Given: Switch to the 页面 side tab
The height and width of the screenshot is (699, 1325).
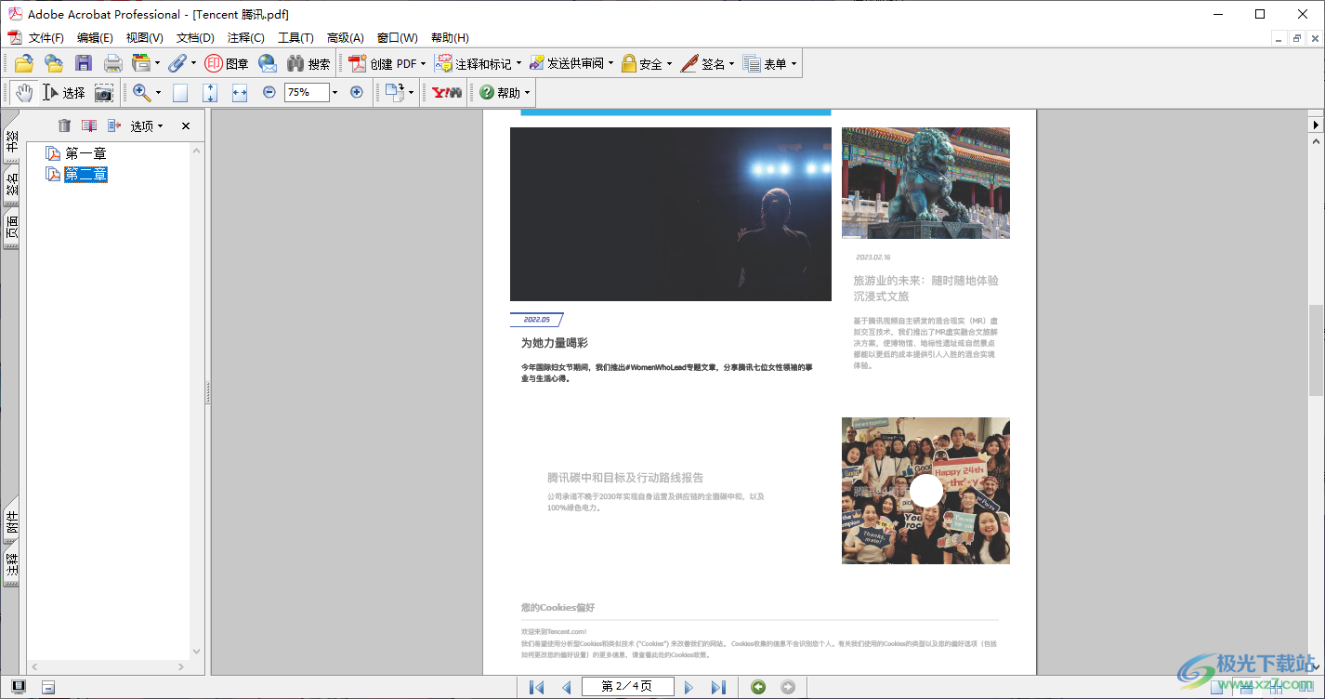Looking at the screenshot, I should pyautogui.click(x=11, y=229).
